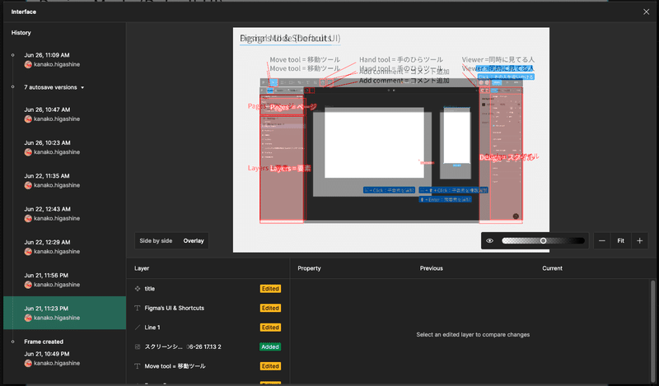Select the Jun 22, 12:43 AM version
659x386 pixels.
pyautogui.click(x=65, y=214)
